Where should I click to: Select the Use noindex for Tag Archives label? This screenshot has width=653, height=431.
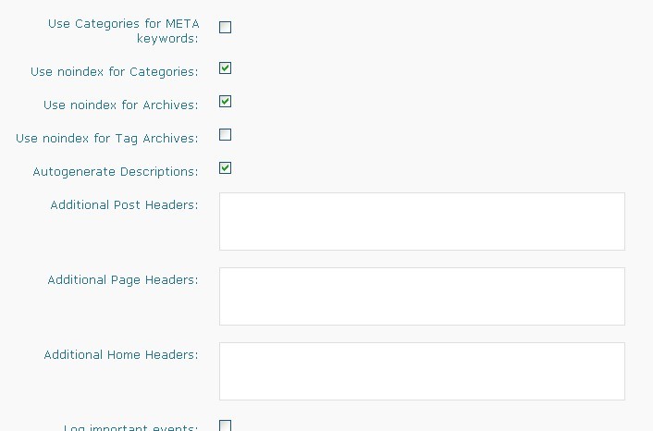coord(106,139)
